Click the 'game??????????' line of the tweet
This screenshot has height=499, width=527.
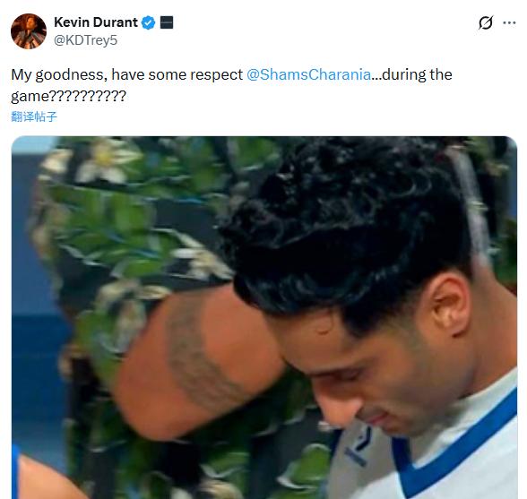click(x=68, y=96)
